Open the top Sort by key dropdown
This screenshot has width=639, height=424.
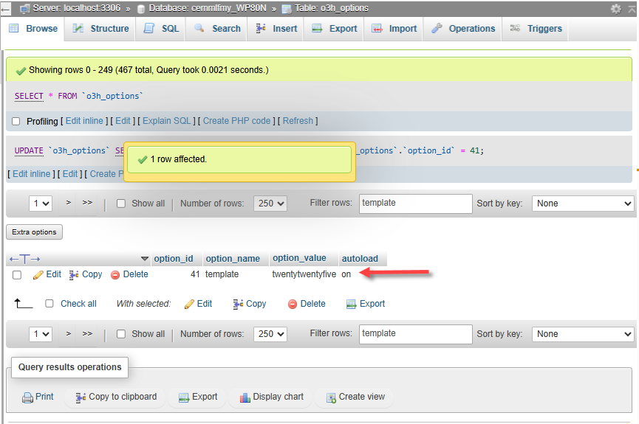coord(583,204)
